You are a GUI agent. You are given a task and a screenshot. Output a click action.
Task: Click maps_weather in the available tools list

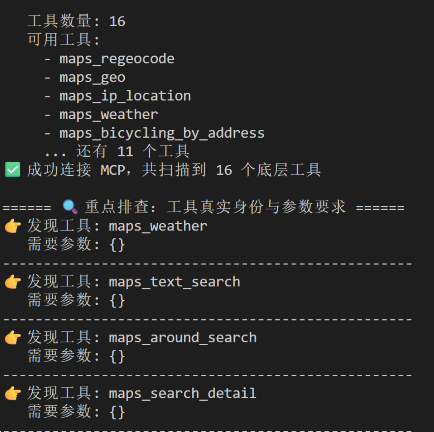(109, 115)
